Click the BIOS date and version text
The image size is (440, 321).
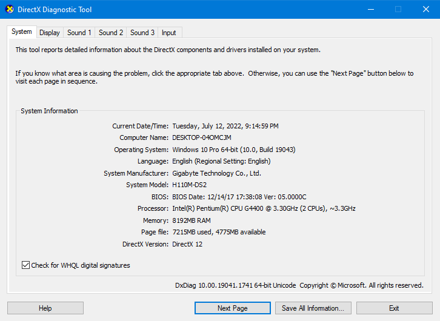tap(239, 197)
